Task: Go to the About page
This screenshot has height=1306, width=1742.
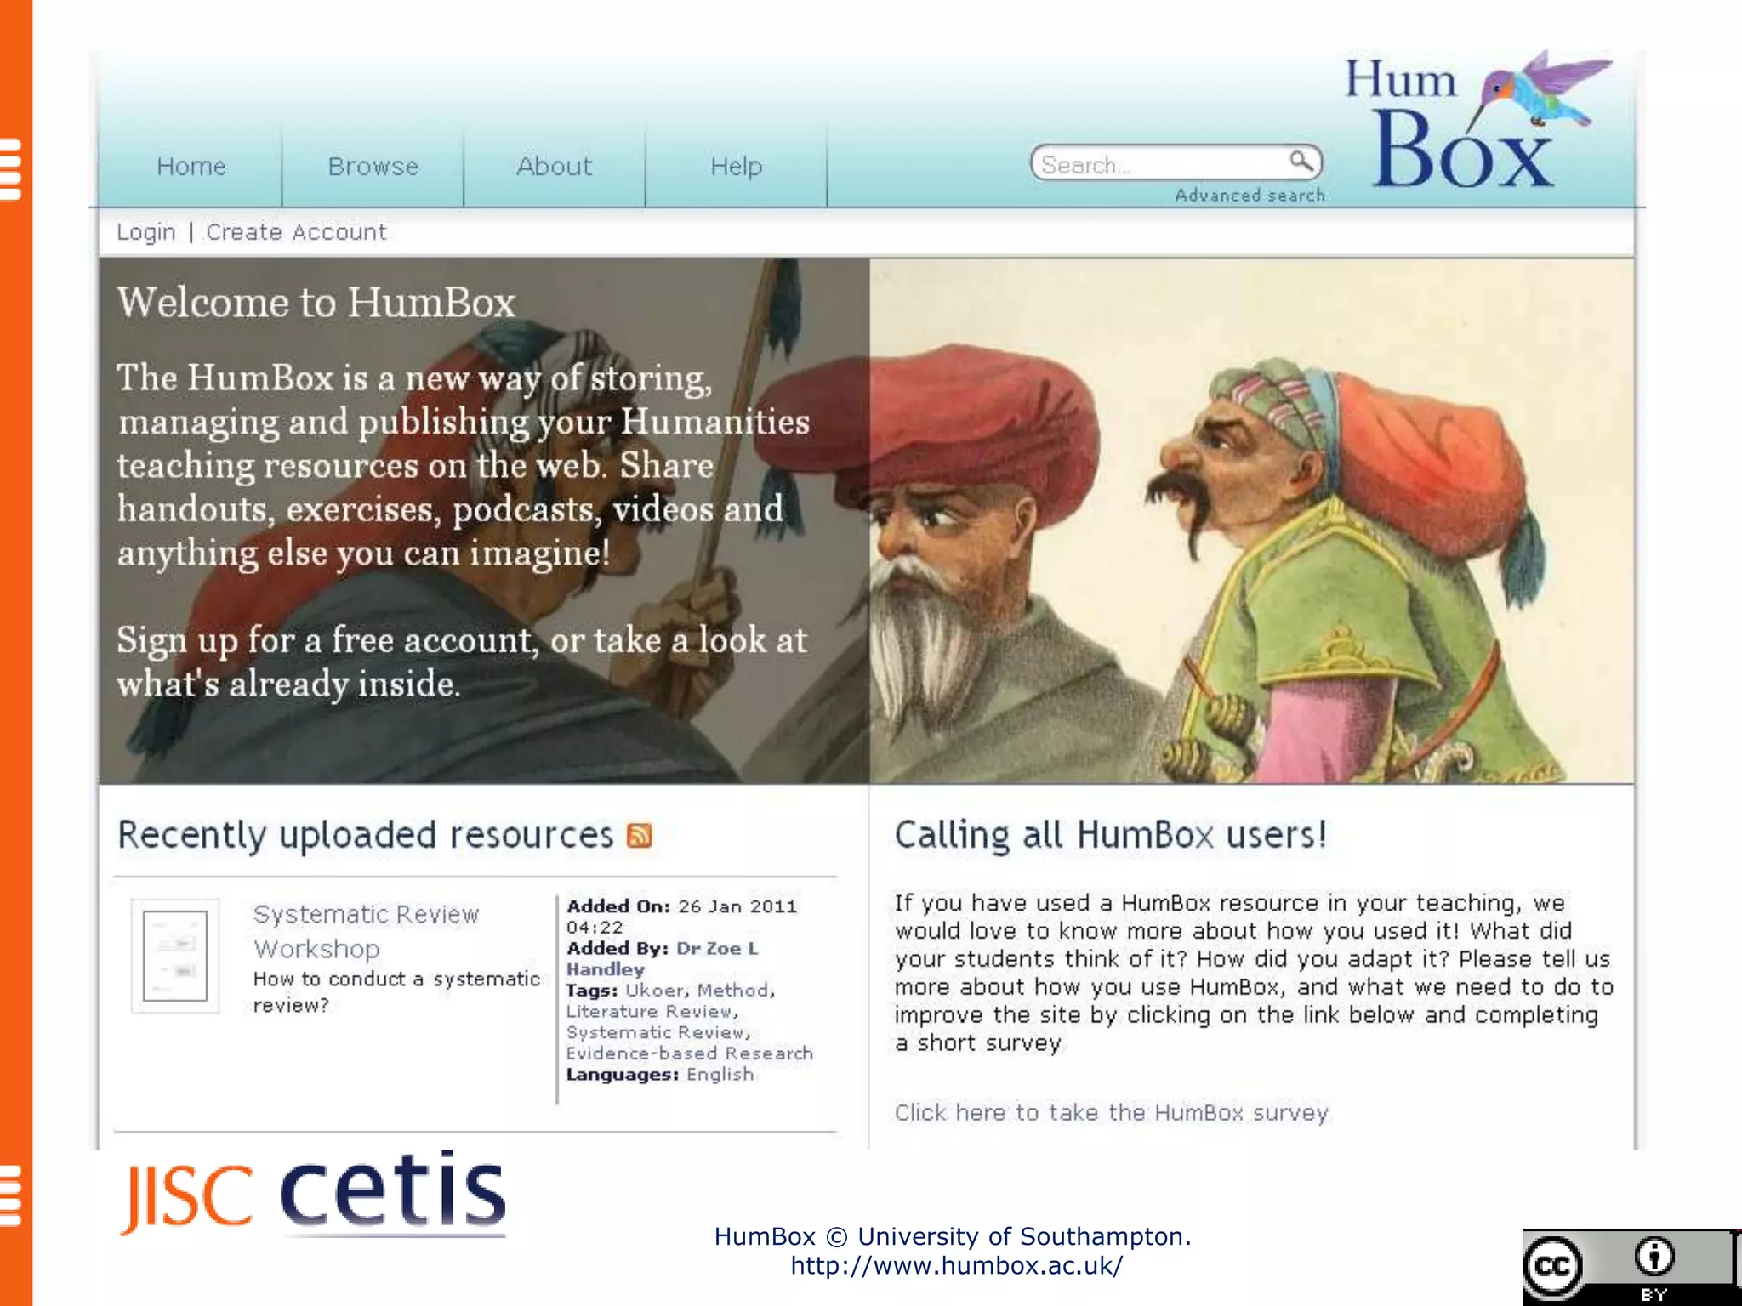Action: 555,166
